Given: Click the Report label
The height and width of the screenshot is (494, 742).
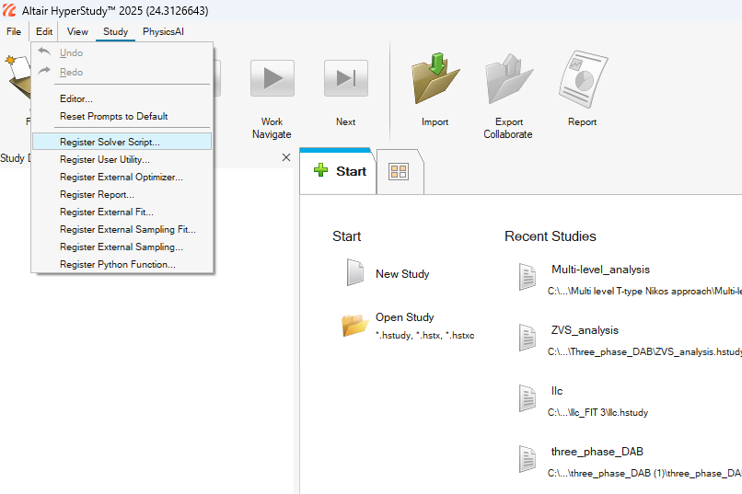Looking at the screenshot, I should (x=582, y=122).
